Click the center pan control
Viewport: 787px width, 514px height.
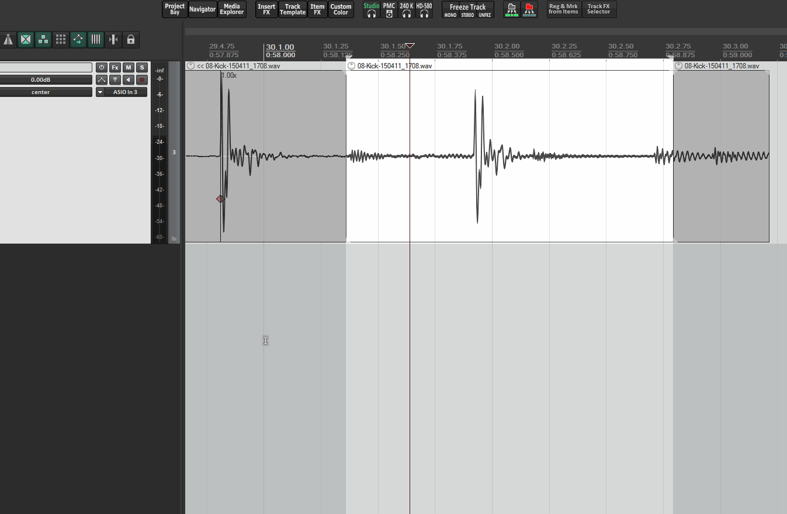[x=46, y=92]
